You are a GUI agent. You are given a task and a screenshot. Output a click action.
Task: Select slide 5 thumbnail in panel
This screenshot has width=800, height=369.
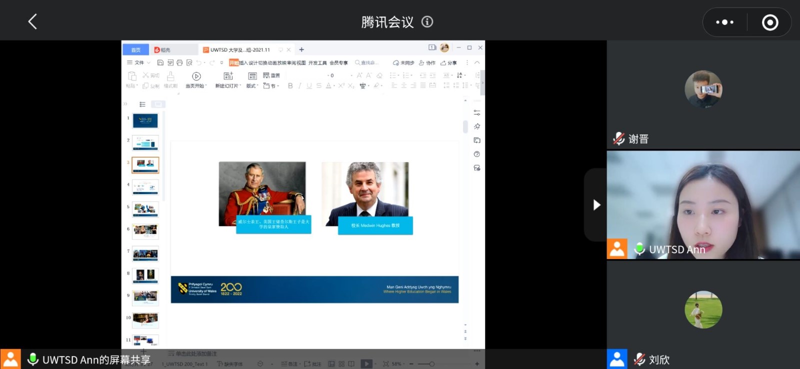point(145,209)
